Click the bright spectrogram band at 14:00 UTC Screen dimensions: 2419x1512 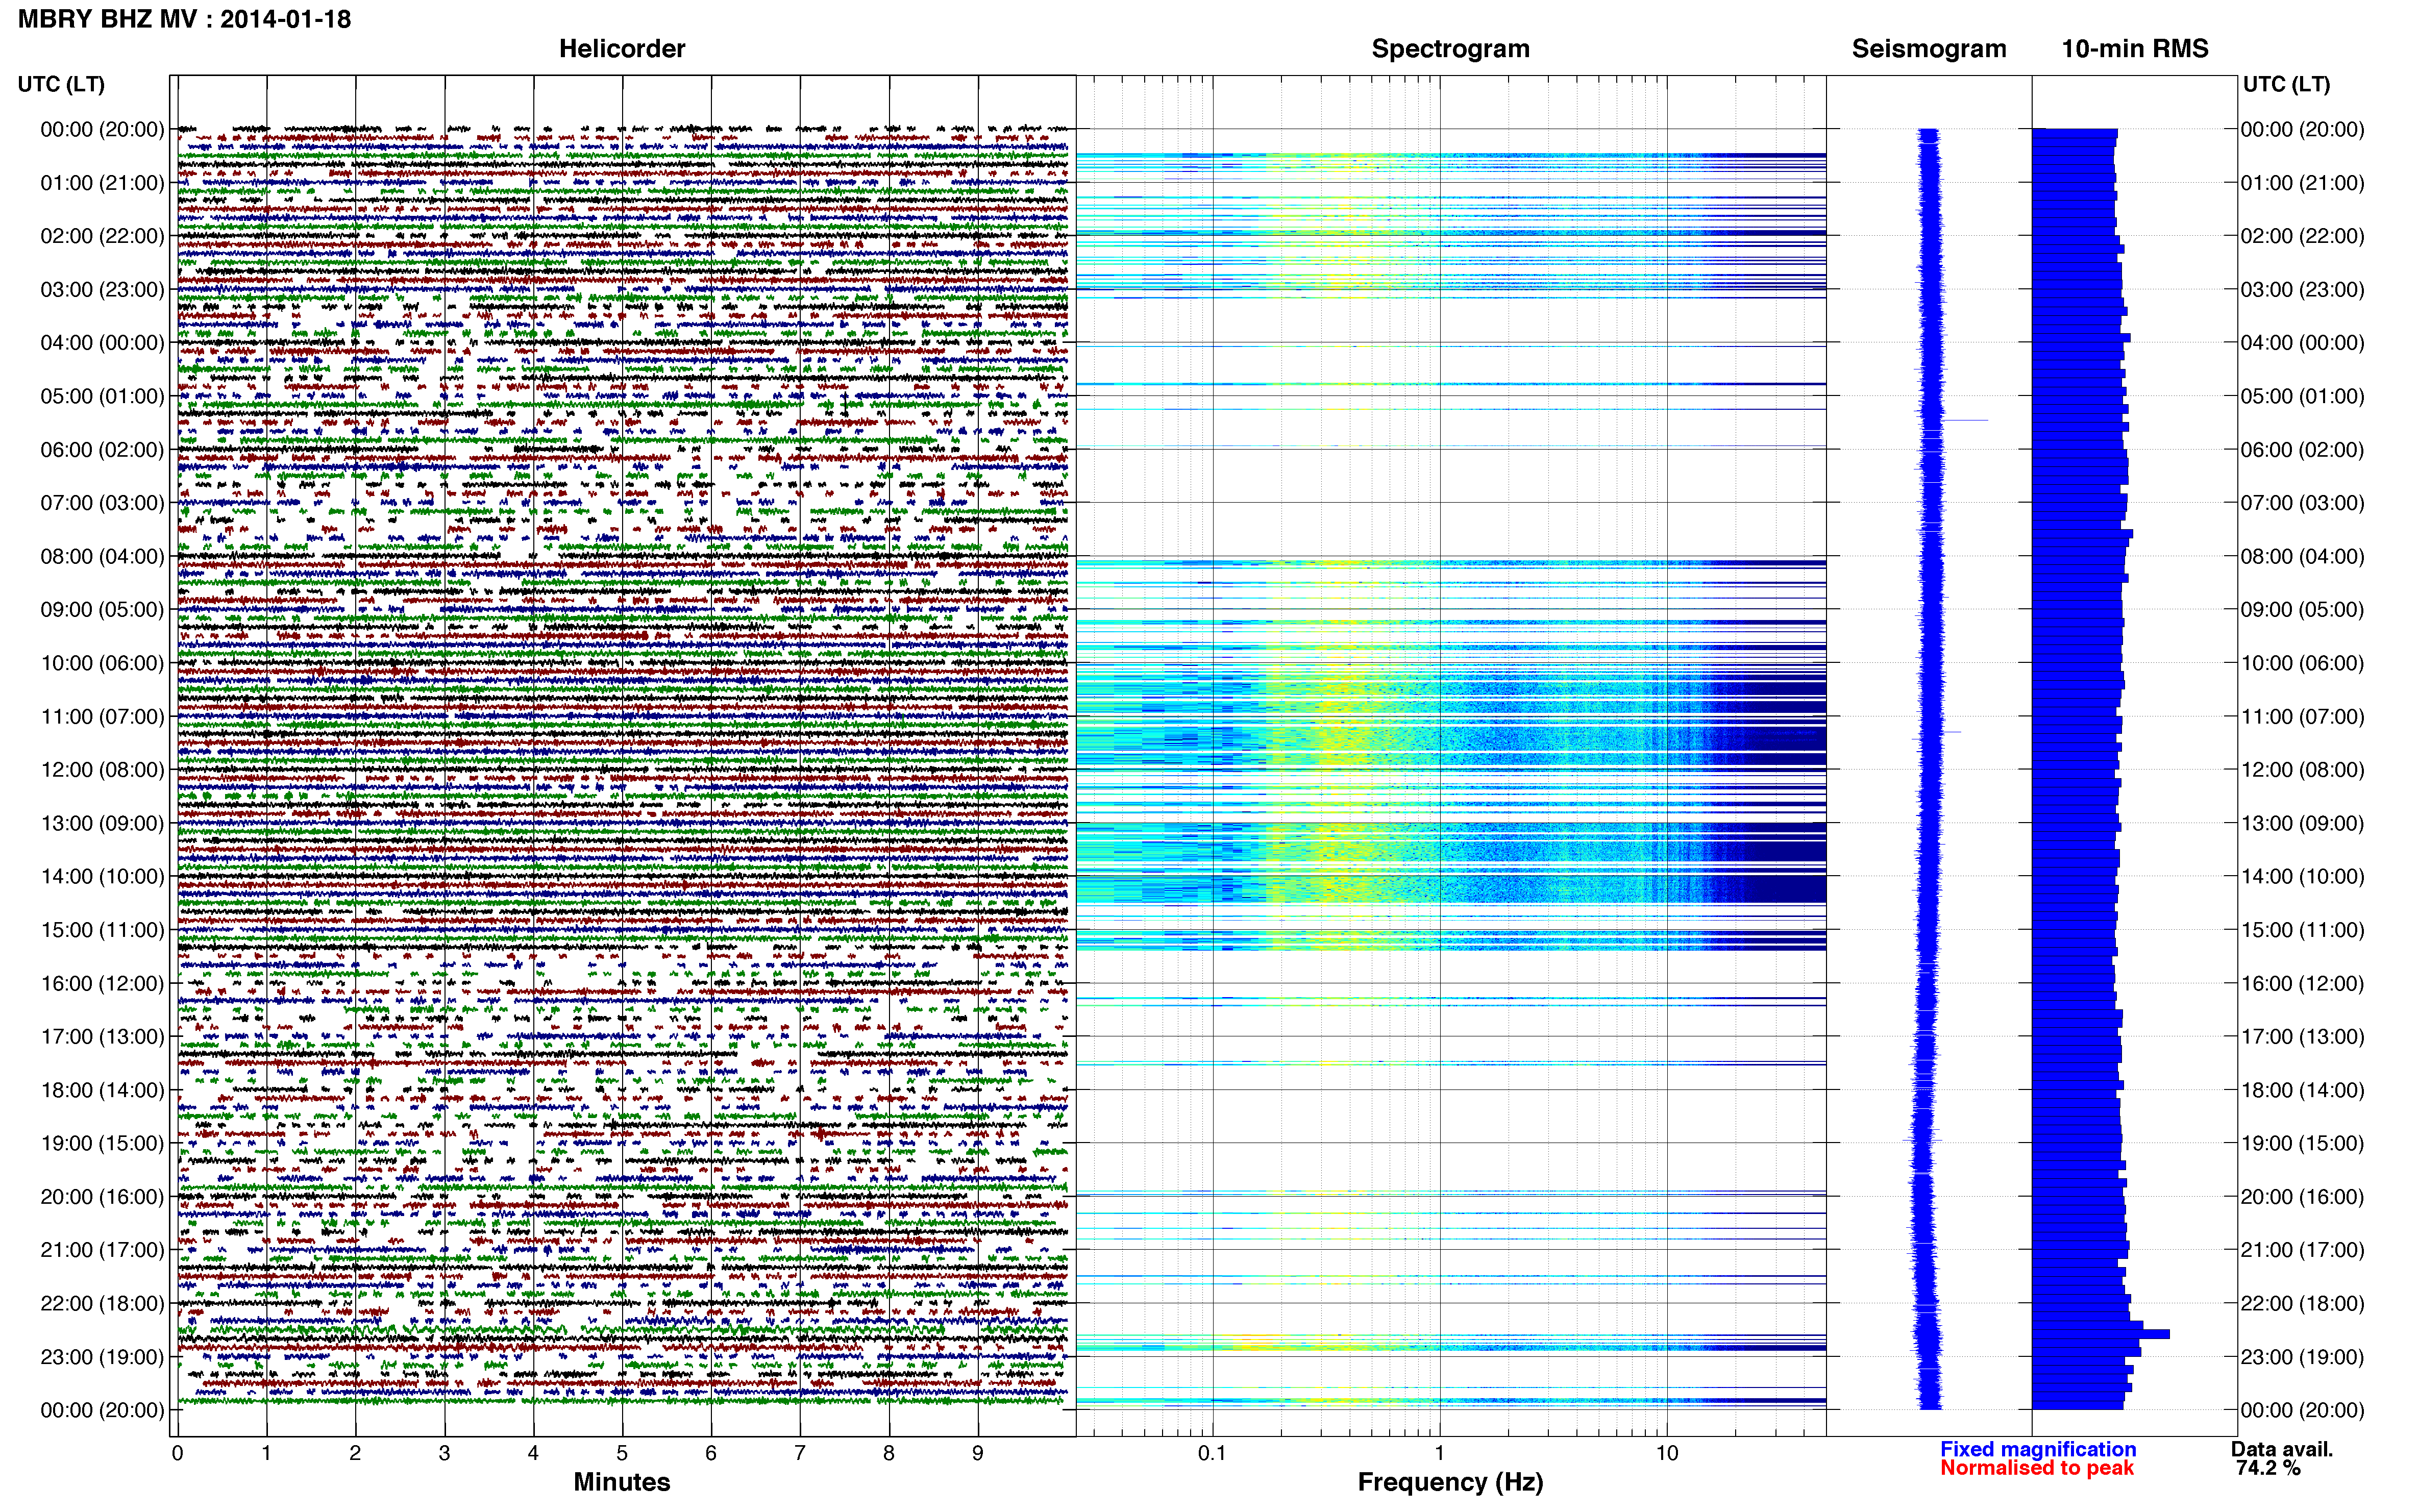click(1450, 889)
